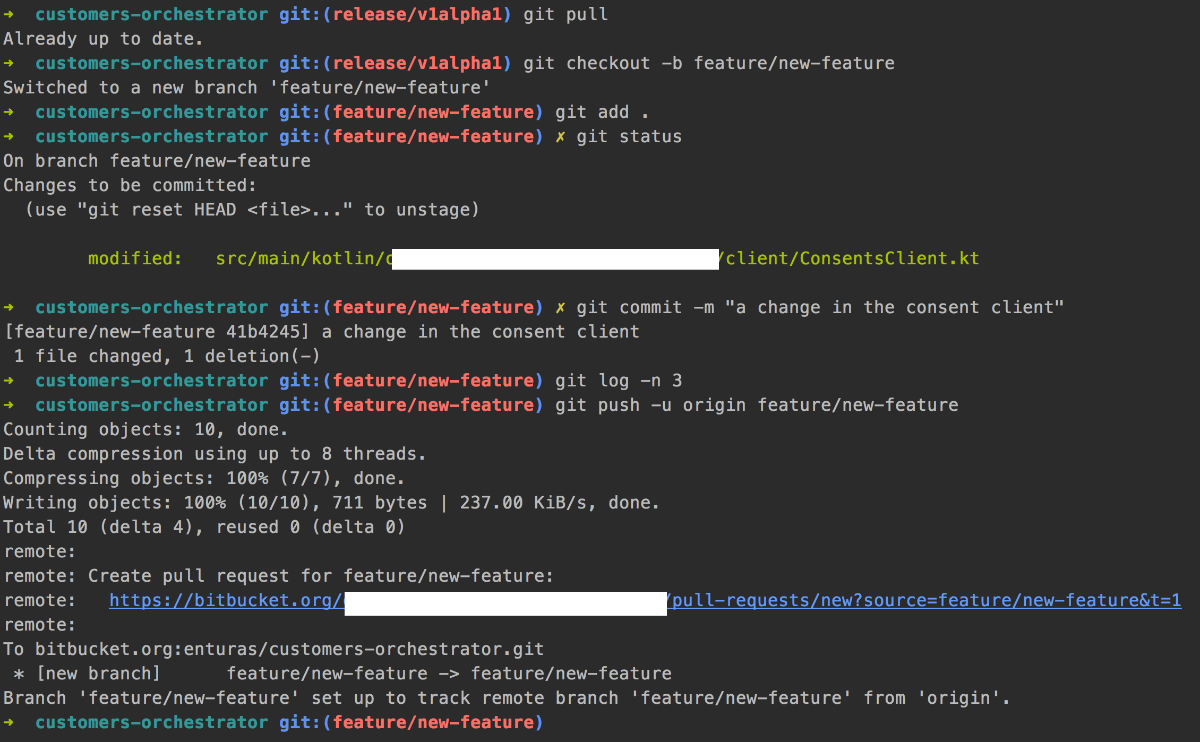Viewport: 1200px width, 742px height.
Task: Click the 'git reset HEAD <file>...' hint line
Action: [x=252, y=210]
